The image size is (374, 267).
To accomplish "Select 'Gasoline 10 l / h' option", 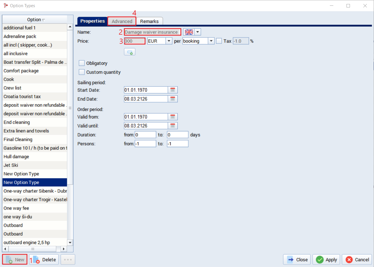I will 35,148.
